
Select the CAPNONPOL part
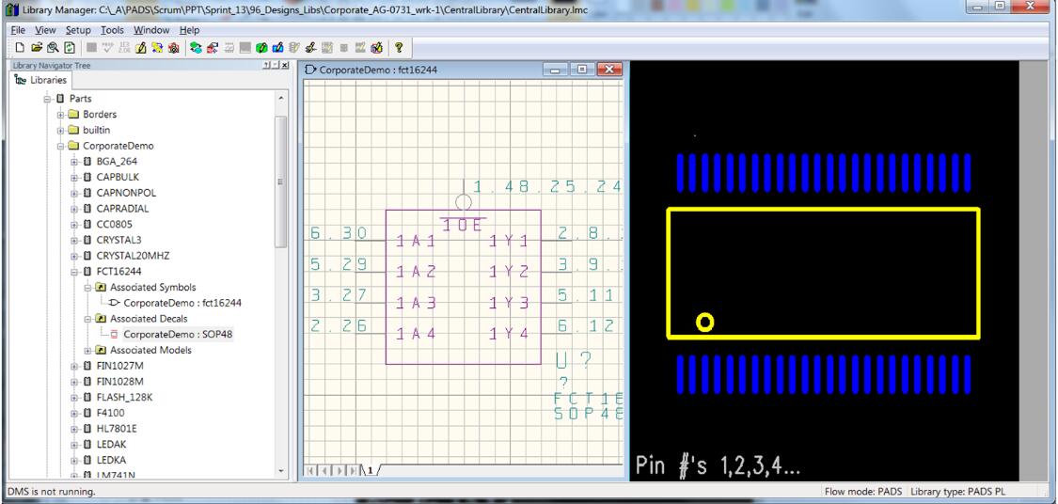[126, 193]
